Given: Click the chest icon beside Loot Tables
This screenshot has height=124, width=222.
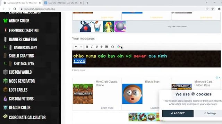Looking at the screenshot, I should click(x=6, y=90).
